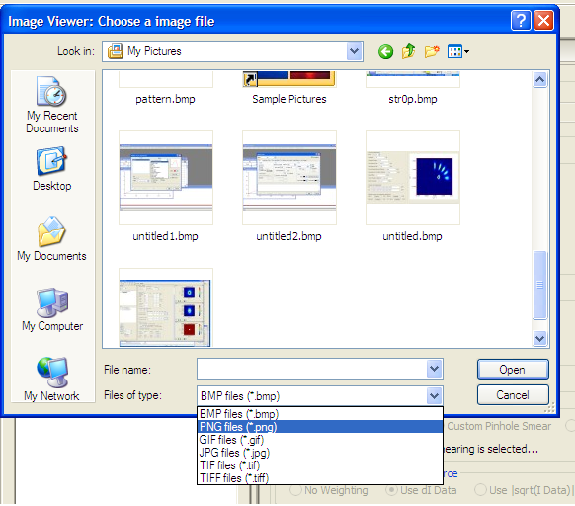Go to the Desktop location

coord(52,169)
